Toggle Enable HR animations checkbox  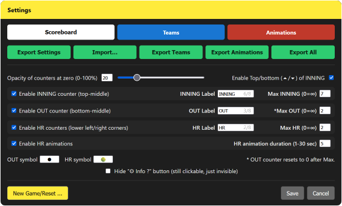point(14,143)
